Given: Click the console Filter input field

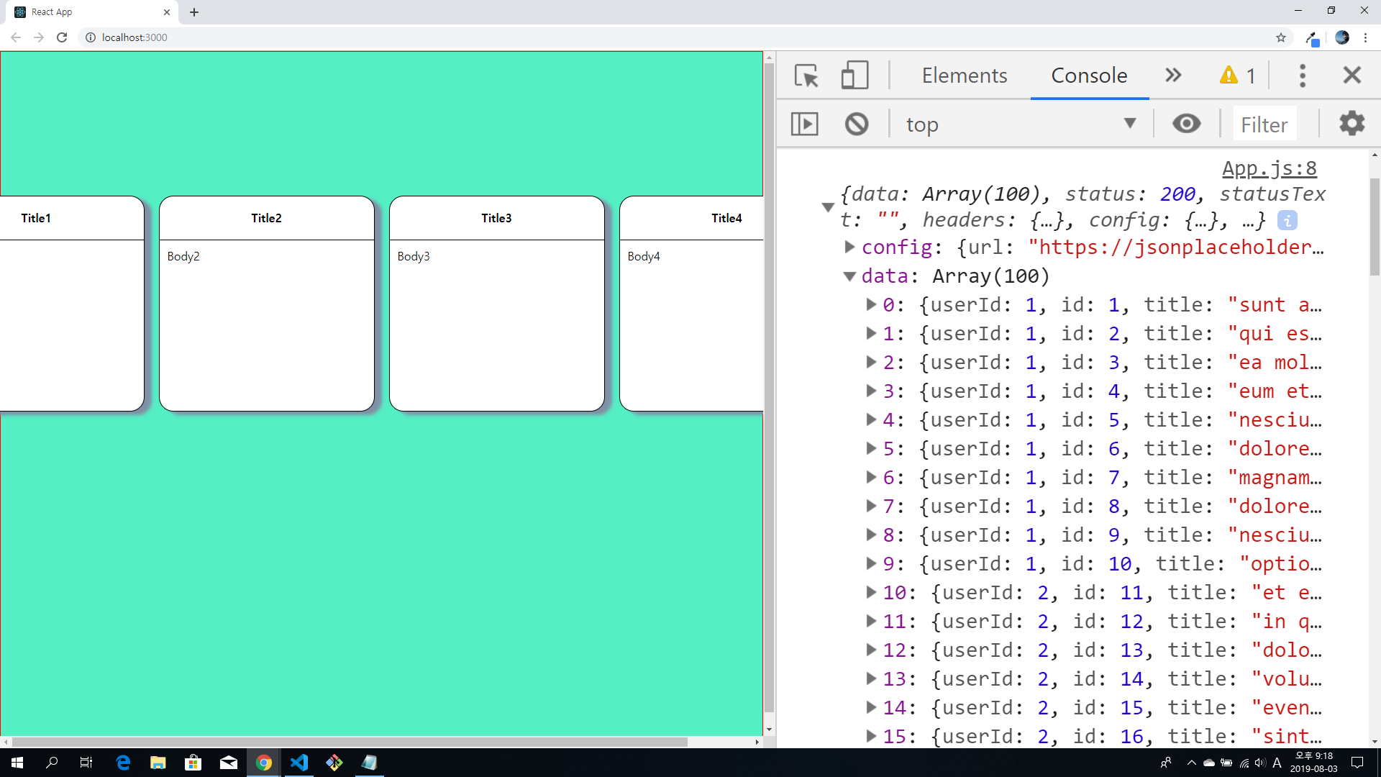Looking at the screenshot, I should click(x=1264, y=124).
